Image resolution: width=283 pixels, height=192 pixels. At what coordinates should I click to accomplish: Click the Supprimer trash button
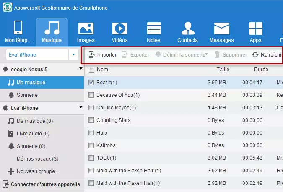coord(231,54)
